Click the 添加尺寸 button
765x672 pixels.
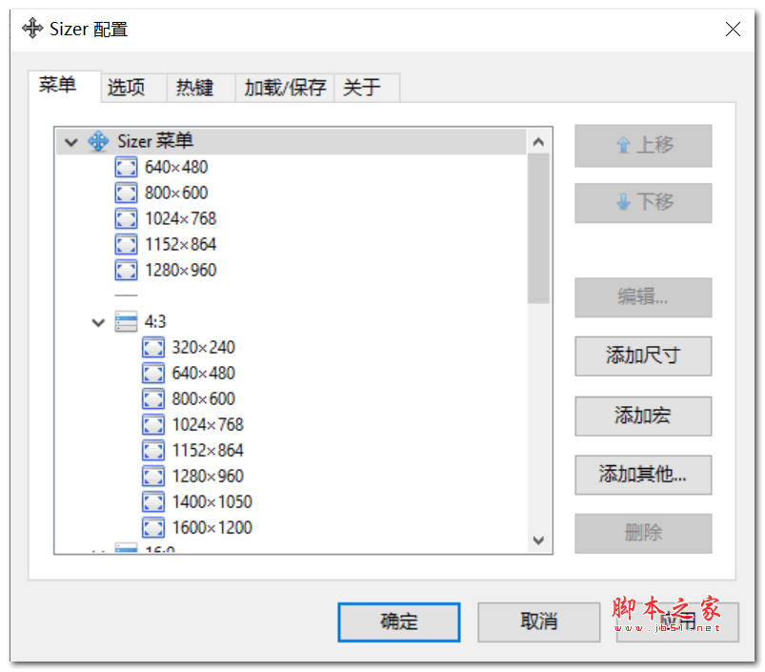click(642, 356)
